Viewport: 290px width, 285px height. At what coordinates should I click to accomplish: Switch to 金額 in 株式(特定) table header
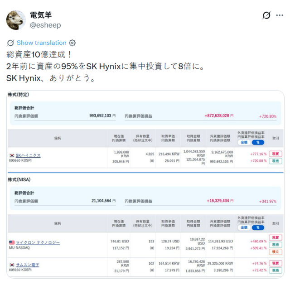tap(244, 142)
